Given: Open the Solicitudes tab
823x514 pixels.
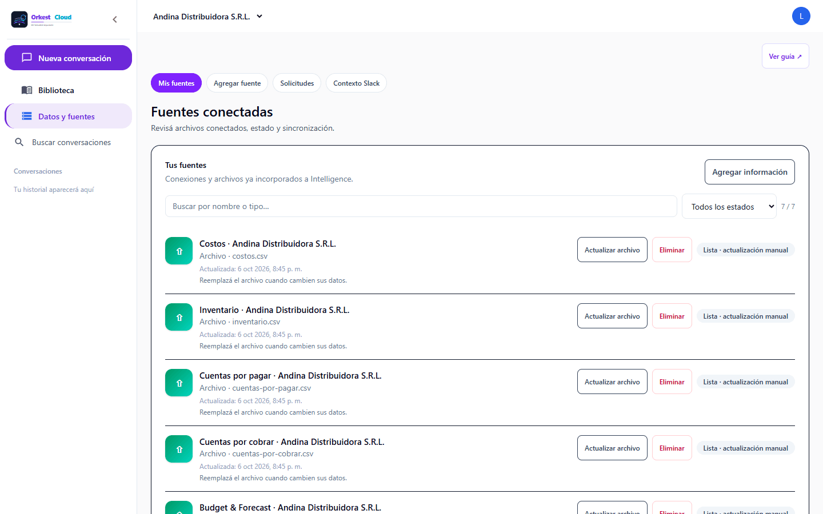Looking at the screenshot, I should click(297, 83).
